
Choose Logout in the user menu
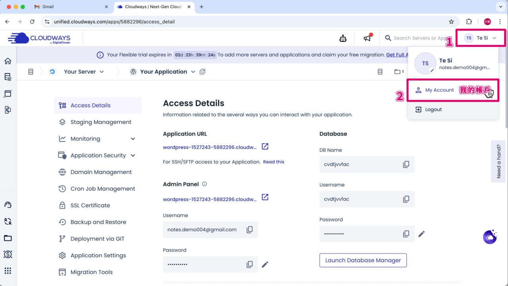(433, 110)
